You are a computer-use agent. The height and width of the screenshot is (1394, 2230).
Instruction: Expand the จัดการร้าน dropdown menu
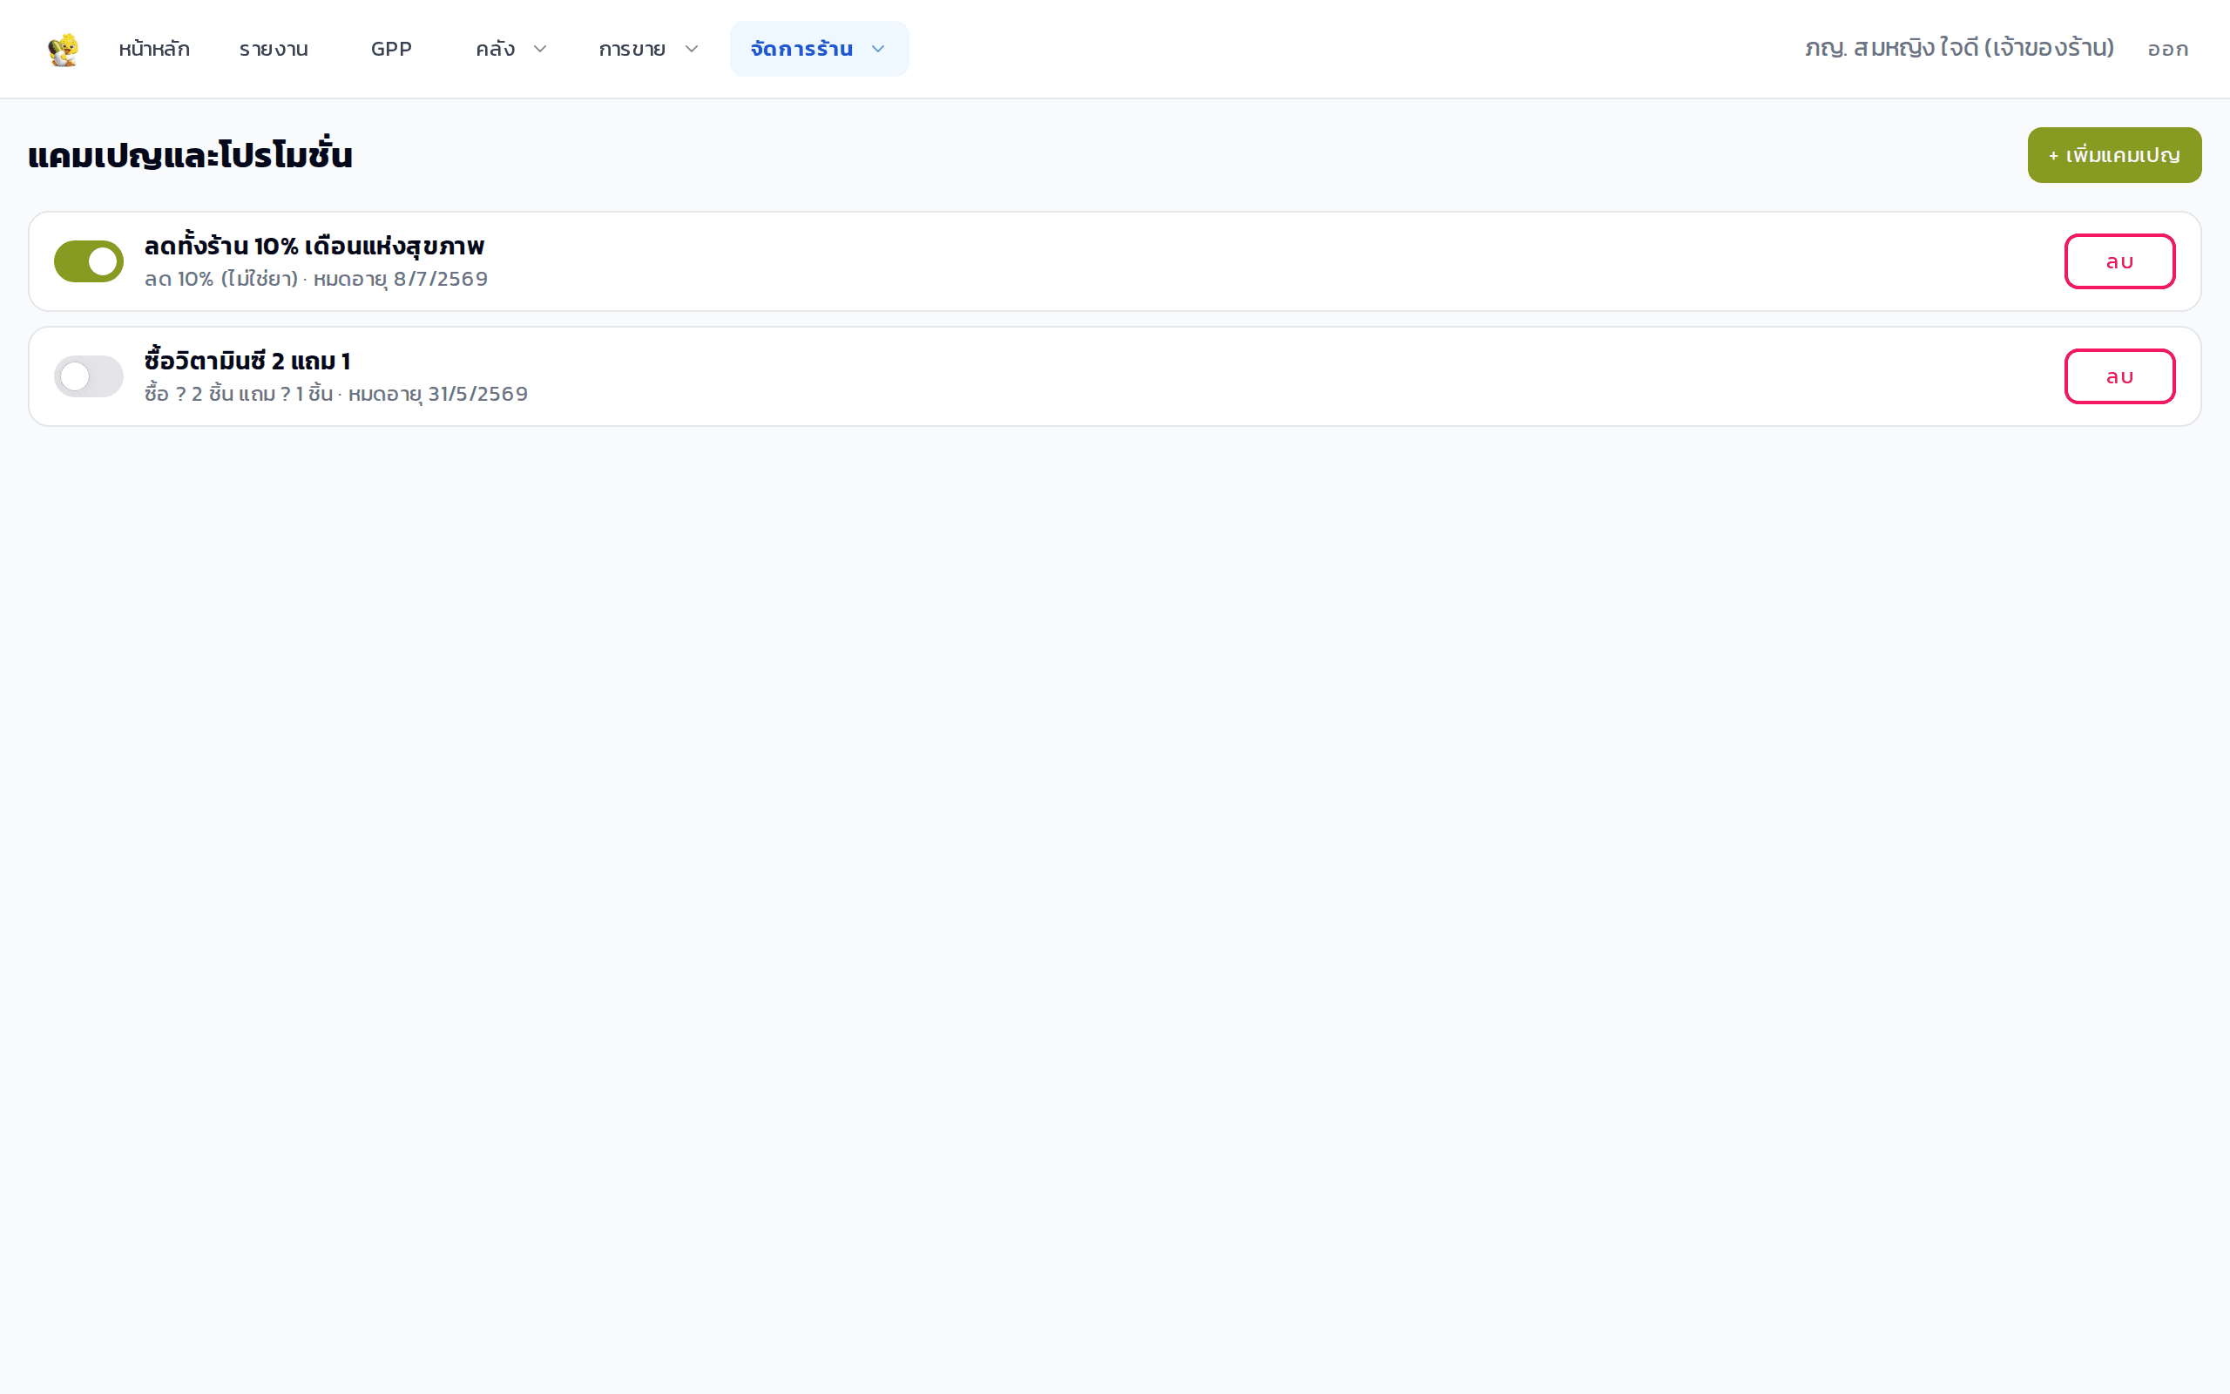point(819,49)
